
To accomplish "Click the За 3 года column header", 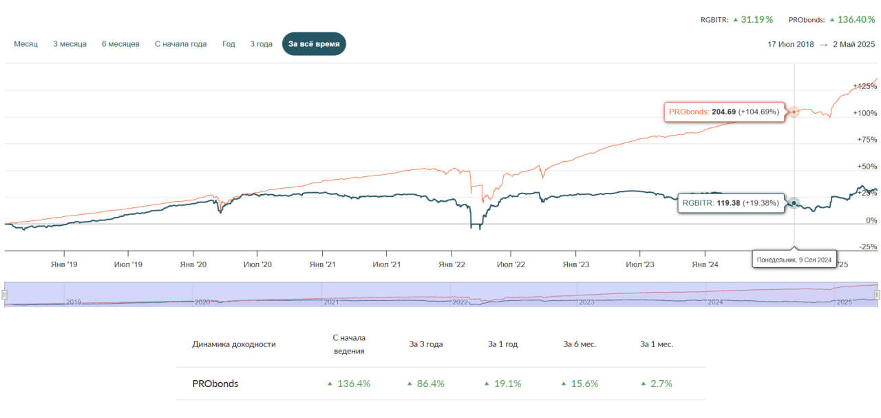I will [426, 344].
